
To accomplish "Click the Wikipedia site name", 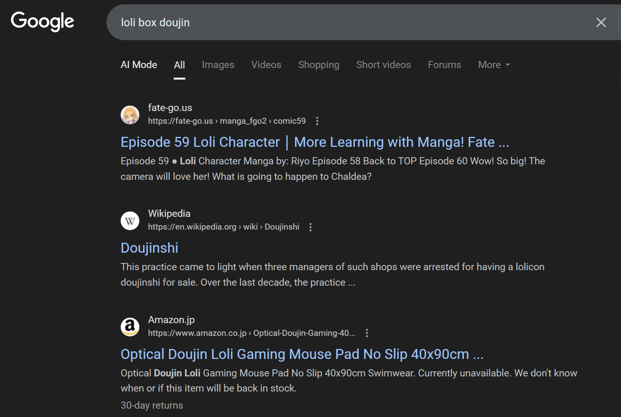I will point(169,214).
